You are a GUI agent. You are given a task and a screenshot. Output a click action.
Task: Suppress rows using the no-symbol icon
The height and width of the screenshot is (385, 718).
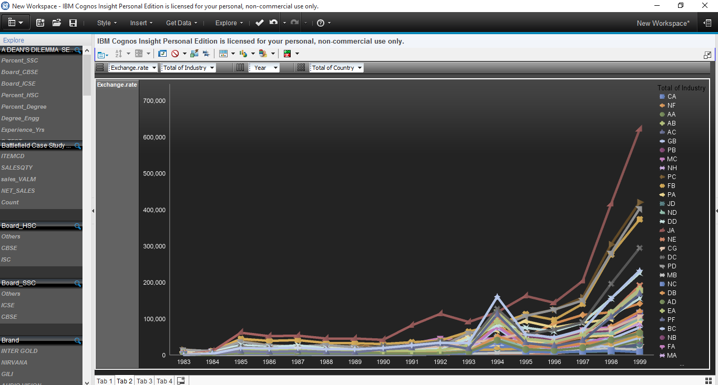(x=175, y=53)
